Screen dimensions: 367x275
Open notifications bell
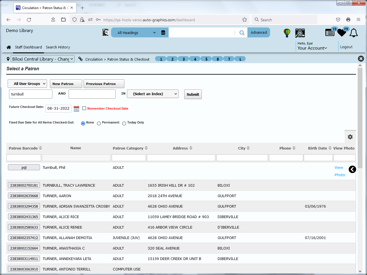354,33
